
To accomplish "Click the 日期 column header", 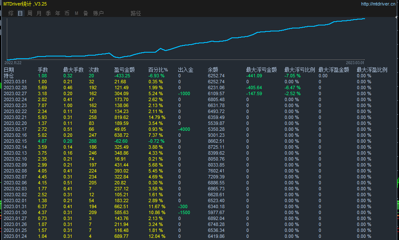I will pyautogui.click(x=9, y=70).
